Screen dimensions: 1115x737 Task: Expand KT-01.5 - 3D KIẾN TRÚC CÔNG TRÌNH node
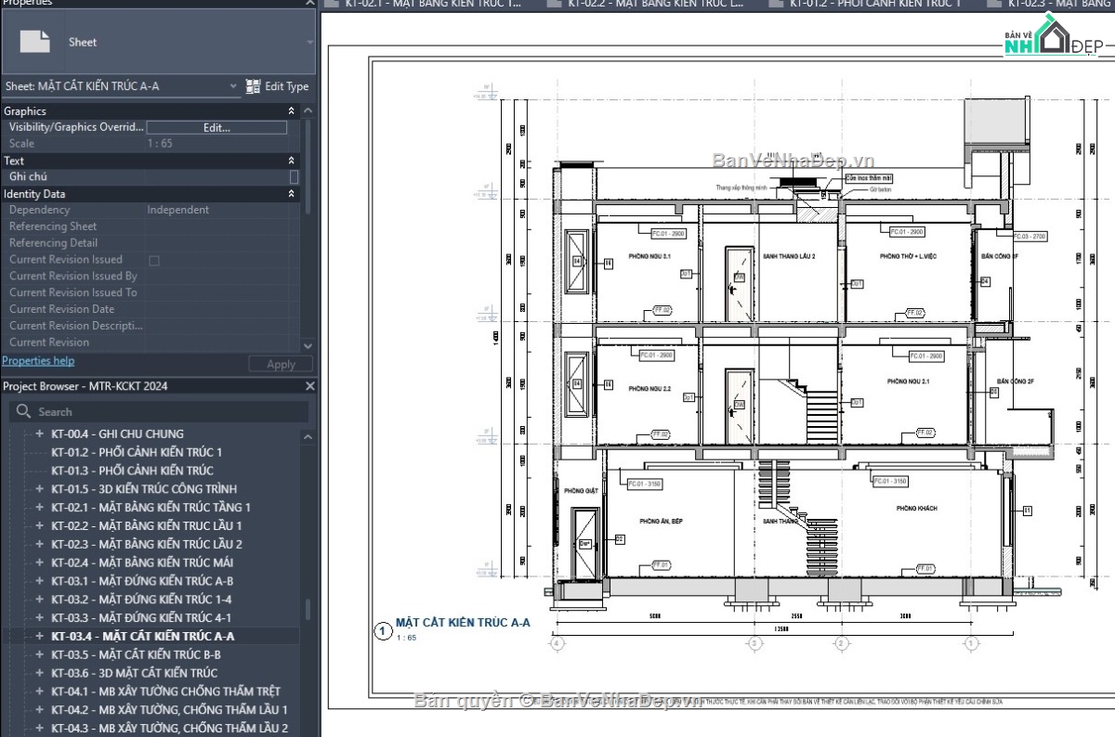[x=39, y=488]
